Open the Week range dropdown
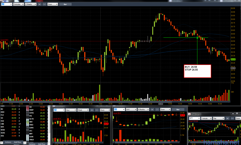The width and height of the screenshot is (241, 145). [83, 110]
